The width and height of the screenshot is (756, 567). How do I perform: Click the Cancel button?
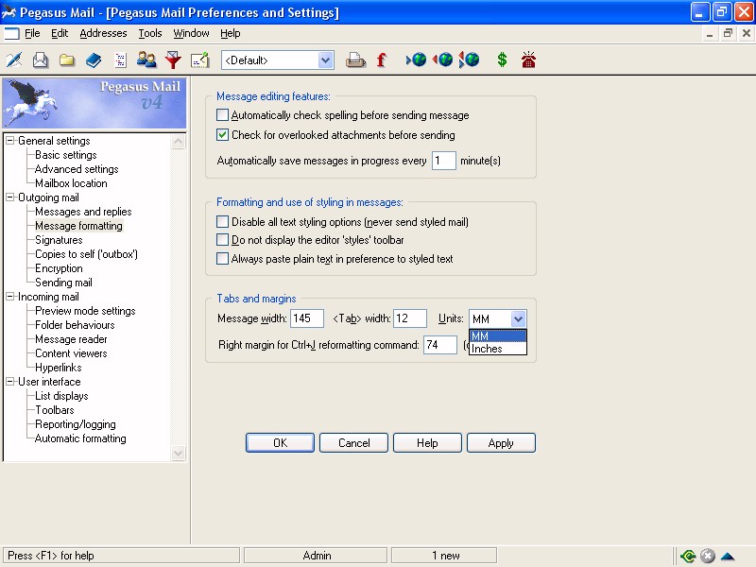tap(353, 442)
